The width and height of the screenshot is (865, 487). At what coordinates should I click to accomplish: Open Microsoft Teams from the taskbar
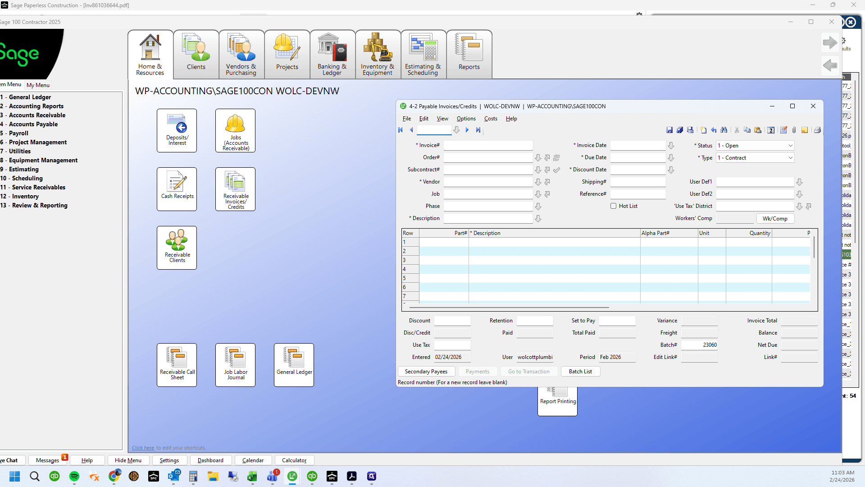[273, 476]
